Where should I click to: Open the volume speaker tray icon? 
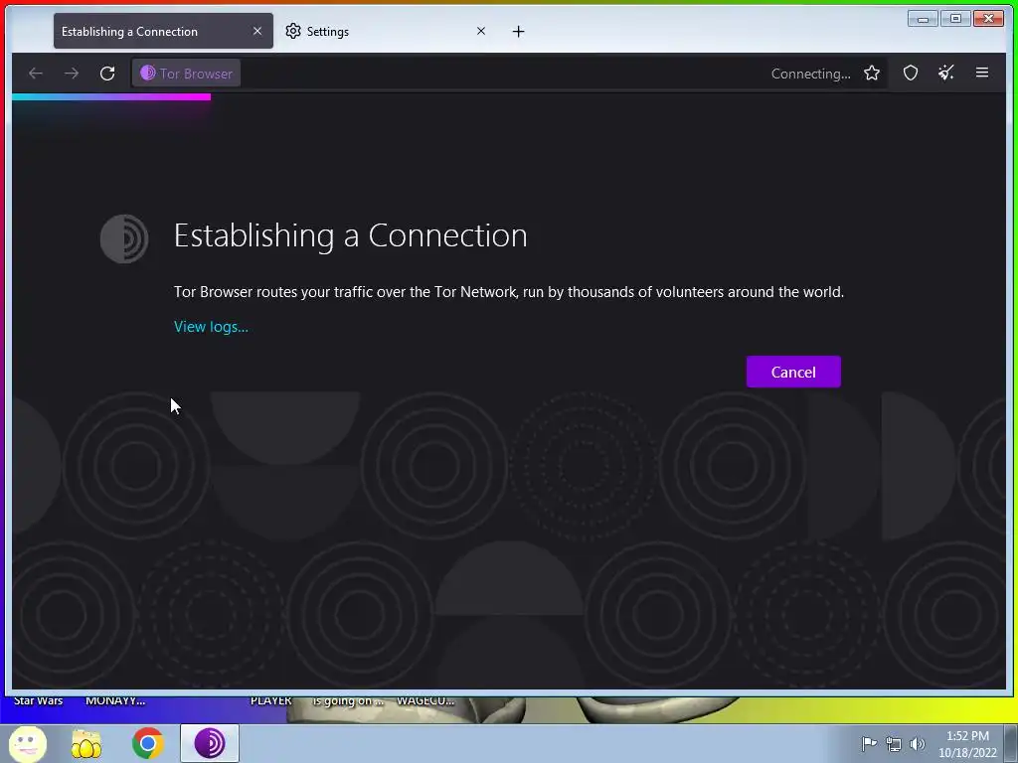tap(918, 743)
